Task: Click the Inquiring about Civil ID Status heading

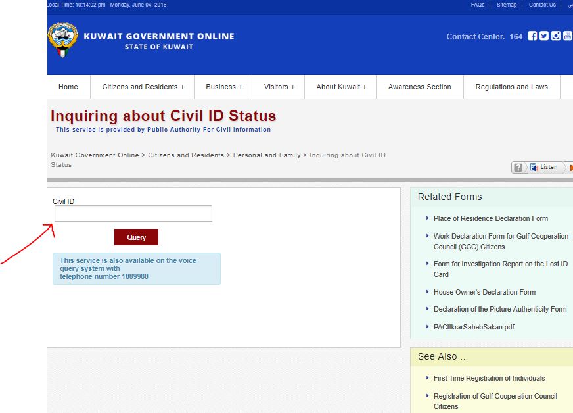Action: (164, 116)
